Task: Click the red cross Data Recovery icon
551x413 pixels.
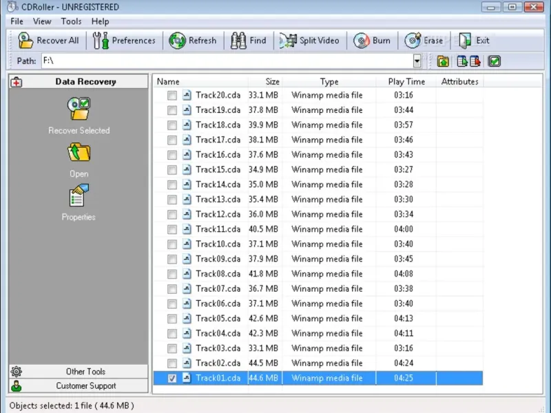Action: 16,82
